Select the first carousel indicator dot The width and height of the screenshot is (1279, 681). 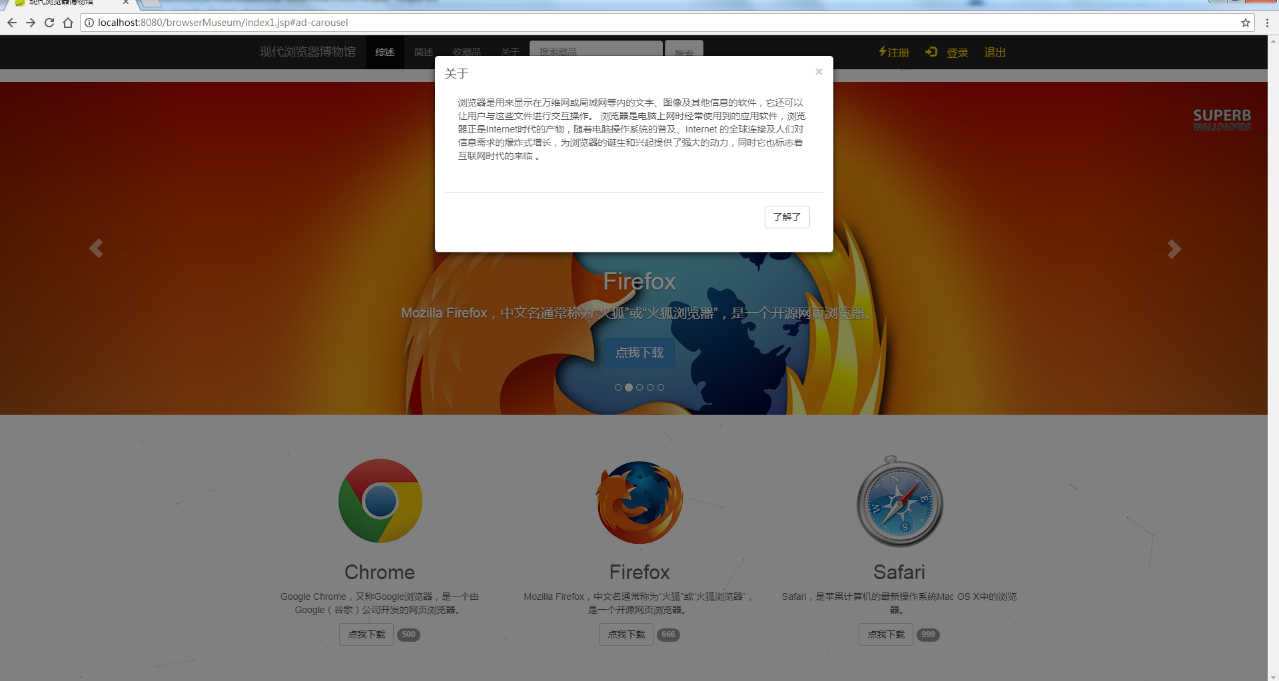coord(618,387)
